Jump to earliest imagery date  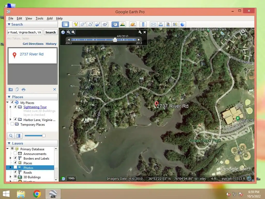68,40
